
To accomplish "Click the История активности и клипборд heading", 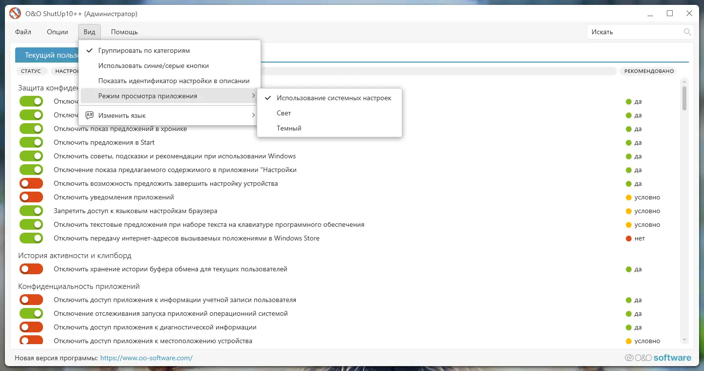I will click(75, 256).
